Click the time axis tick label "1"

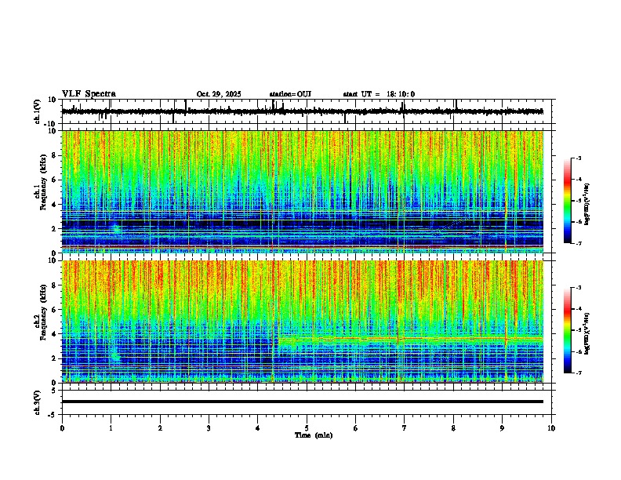point(111,428)
